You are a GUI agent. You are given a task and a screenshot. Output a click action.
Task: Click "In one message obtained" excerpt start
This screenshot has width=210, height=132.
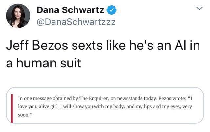pyautogui.click(x=44, y=98)
